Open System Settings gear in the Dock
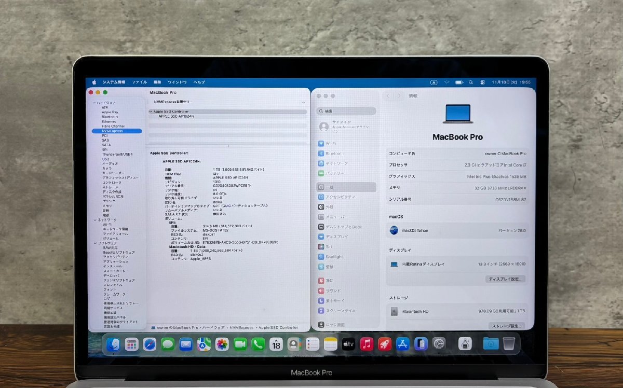Viewport: 623px width, 388px height. 439,344
